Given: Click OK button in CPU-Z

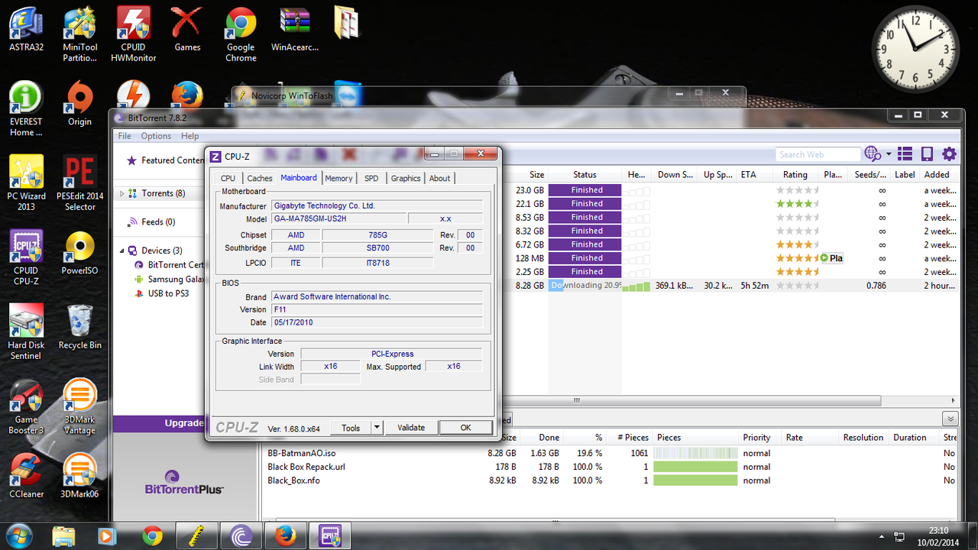Looking at the screenshot, I should (465, 428).
